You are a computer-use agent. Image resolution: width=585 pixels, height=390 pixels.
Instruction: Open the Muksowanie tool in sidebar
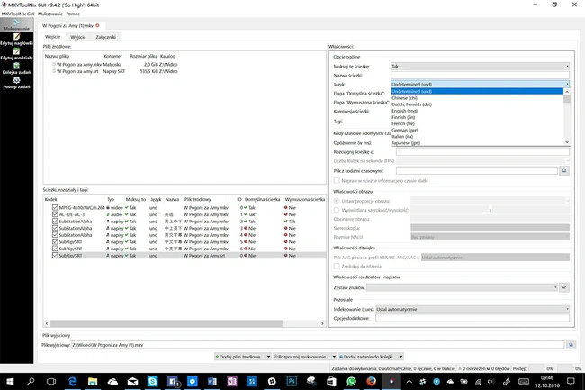tap(16, 24)
